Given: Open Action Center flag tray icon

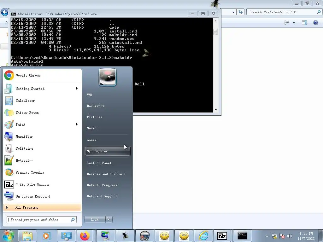Looking at the screenshot, I should pyautogui.click(x=282, y=236).
